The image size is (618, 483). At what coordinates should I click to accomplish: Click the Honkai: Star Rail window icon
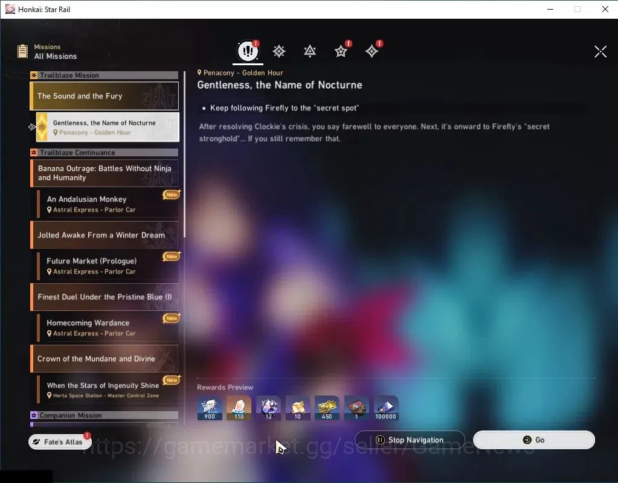[10, 9]
